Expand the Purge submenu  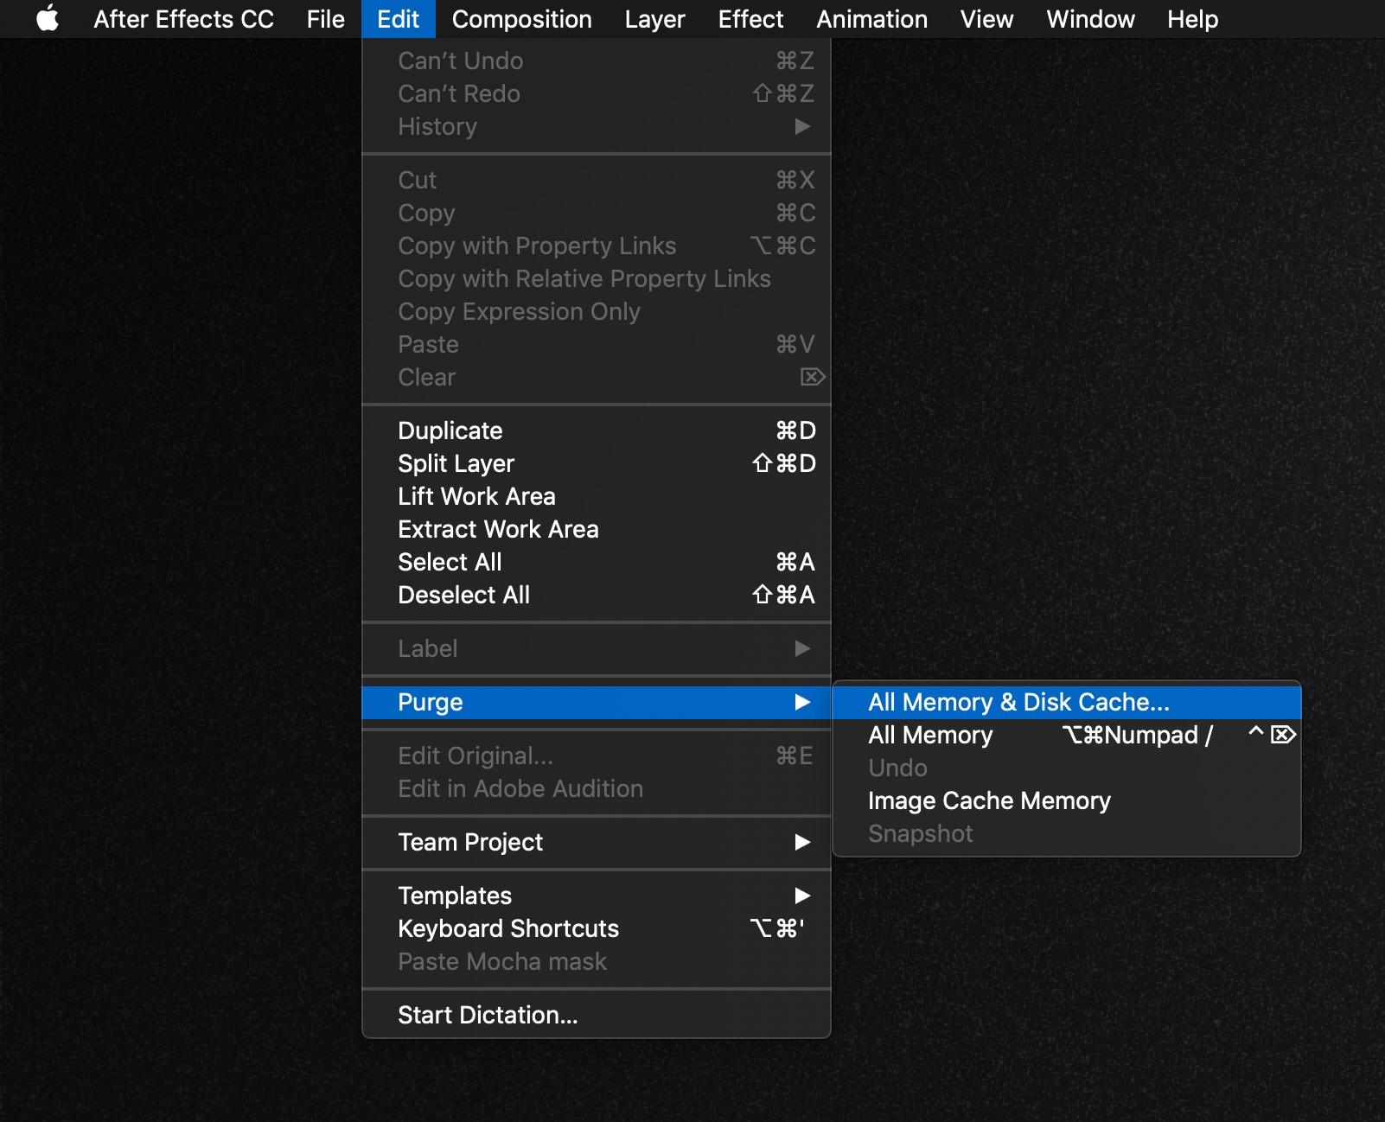[597, 702]
